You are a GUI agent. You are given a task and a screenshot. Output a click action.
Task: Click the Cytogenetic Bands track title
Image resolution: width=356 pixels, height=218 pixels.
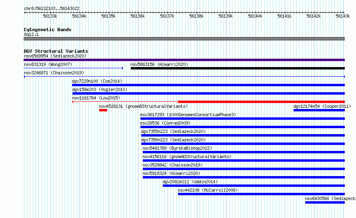pos(48,30)
